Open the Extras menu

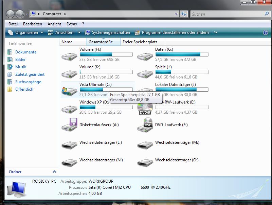click(72, 24)
